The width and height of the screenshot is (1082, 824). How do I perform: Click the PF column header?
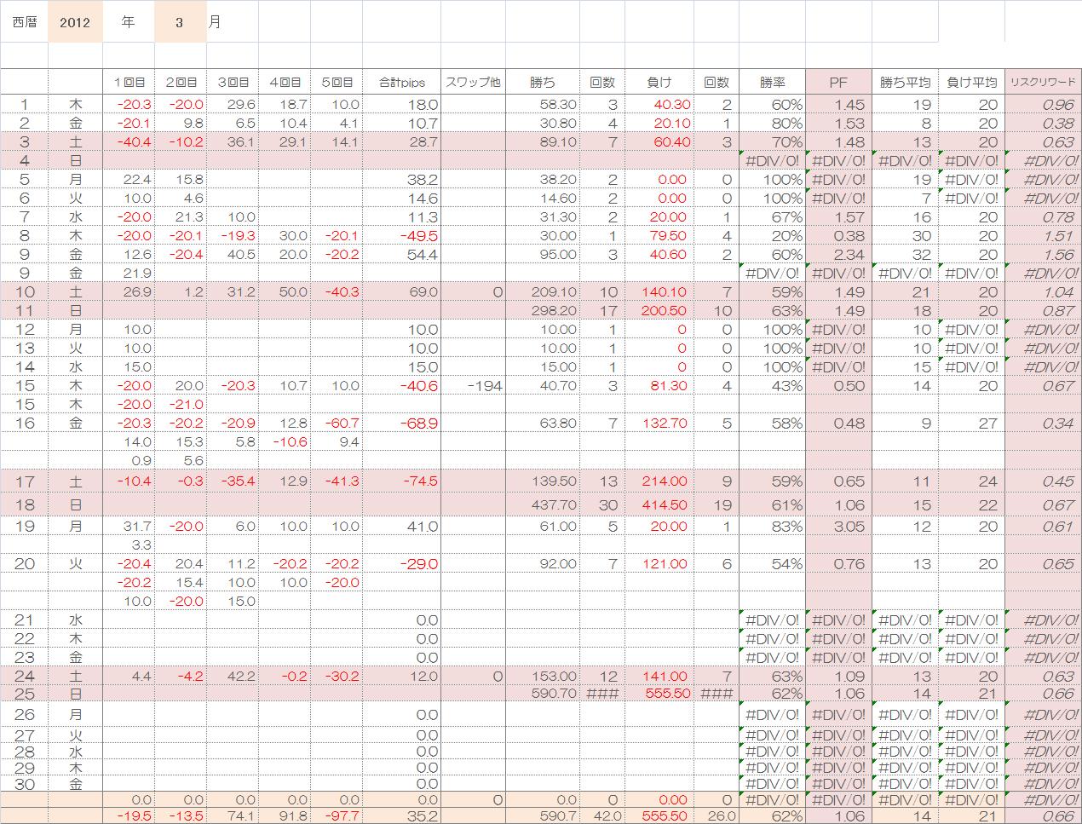click(838, 82)
